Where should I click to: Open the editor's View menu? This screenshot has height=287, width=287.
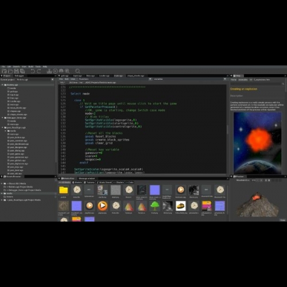[73, 79]
